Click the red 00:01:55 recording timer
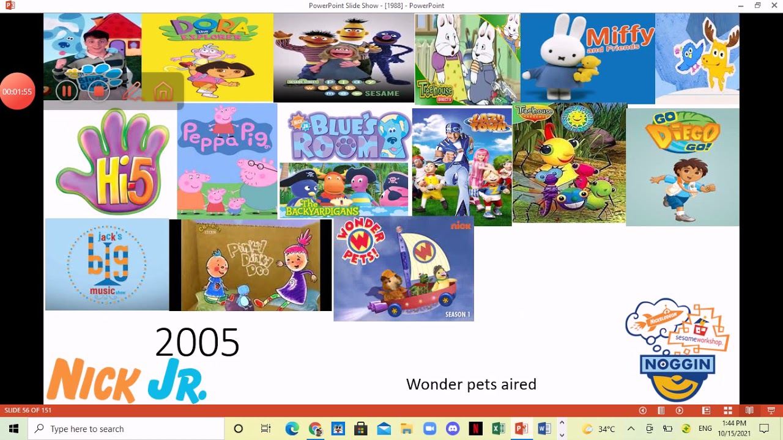The image size is (783, 440). [17, 92]
